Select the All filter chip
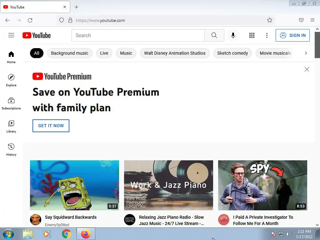This screenshot has width=320, height=240. (37, 53)
